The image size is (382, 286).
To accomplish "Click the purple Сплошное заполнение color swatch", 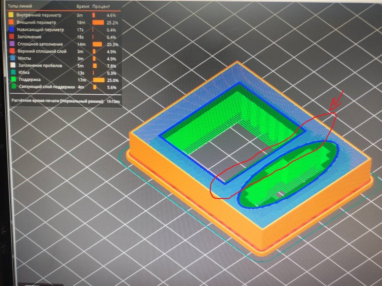I will [12, 44].
